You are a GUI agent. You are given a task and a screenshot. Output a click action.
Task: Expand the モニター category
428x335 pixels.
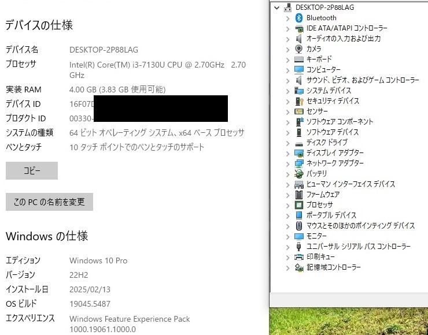pyautogui.click(x=287, y=237)
